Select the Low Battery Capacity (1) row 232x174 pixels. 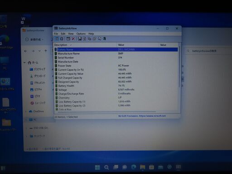[116, 101]
